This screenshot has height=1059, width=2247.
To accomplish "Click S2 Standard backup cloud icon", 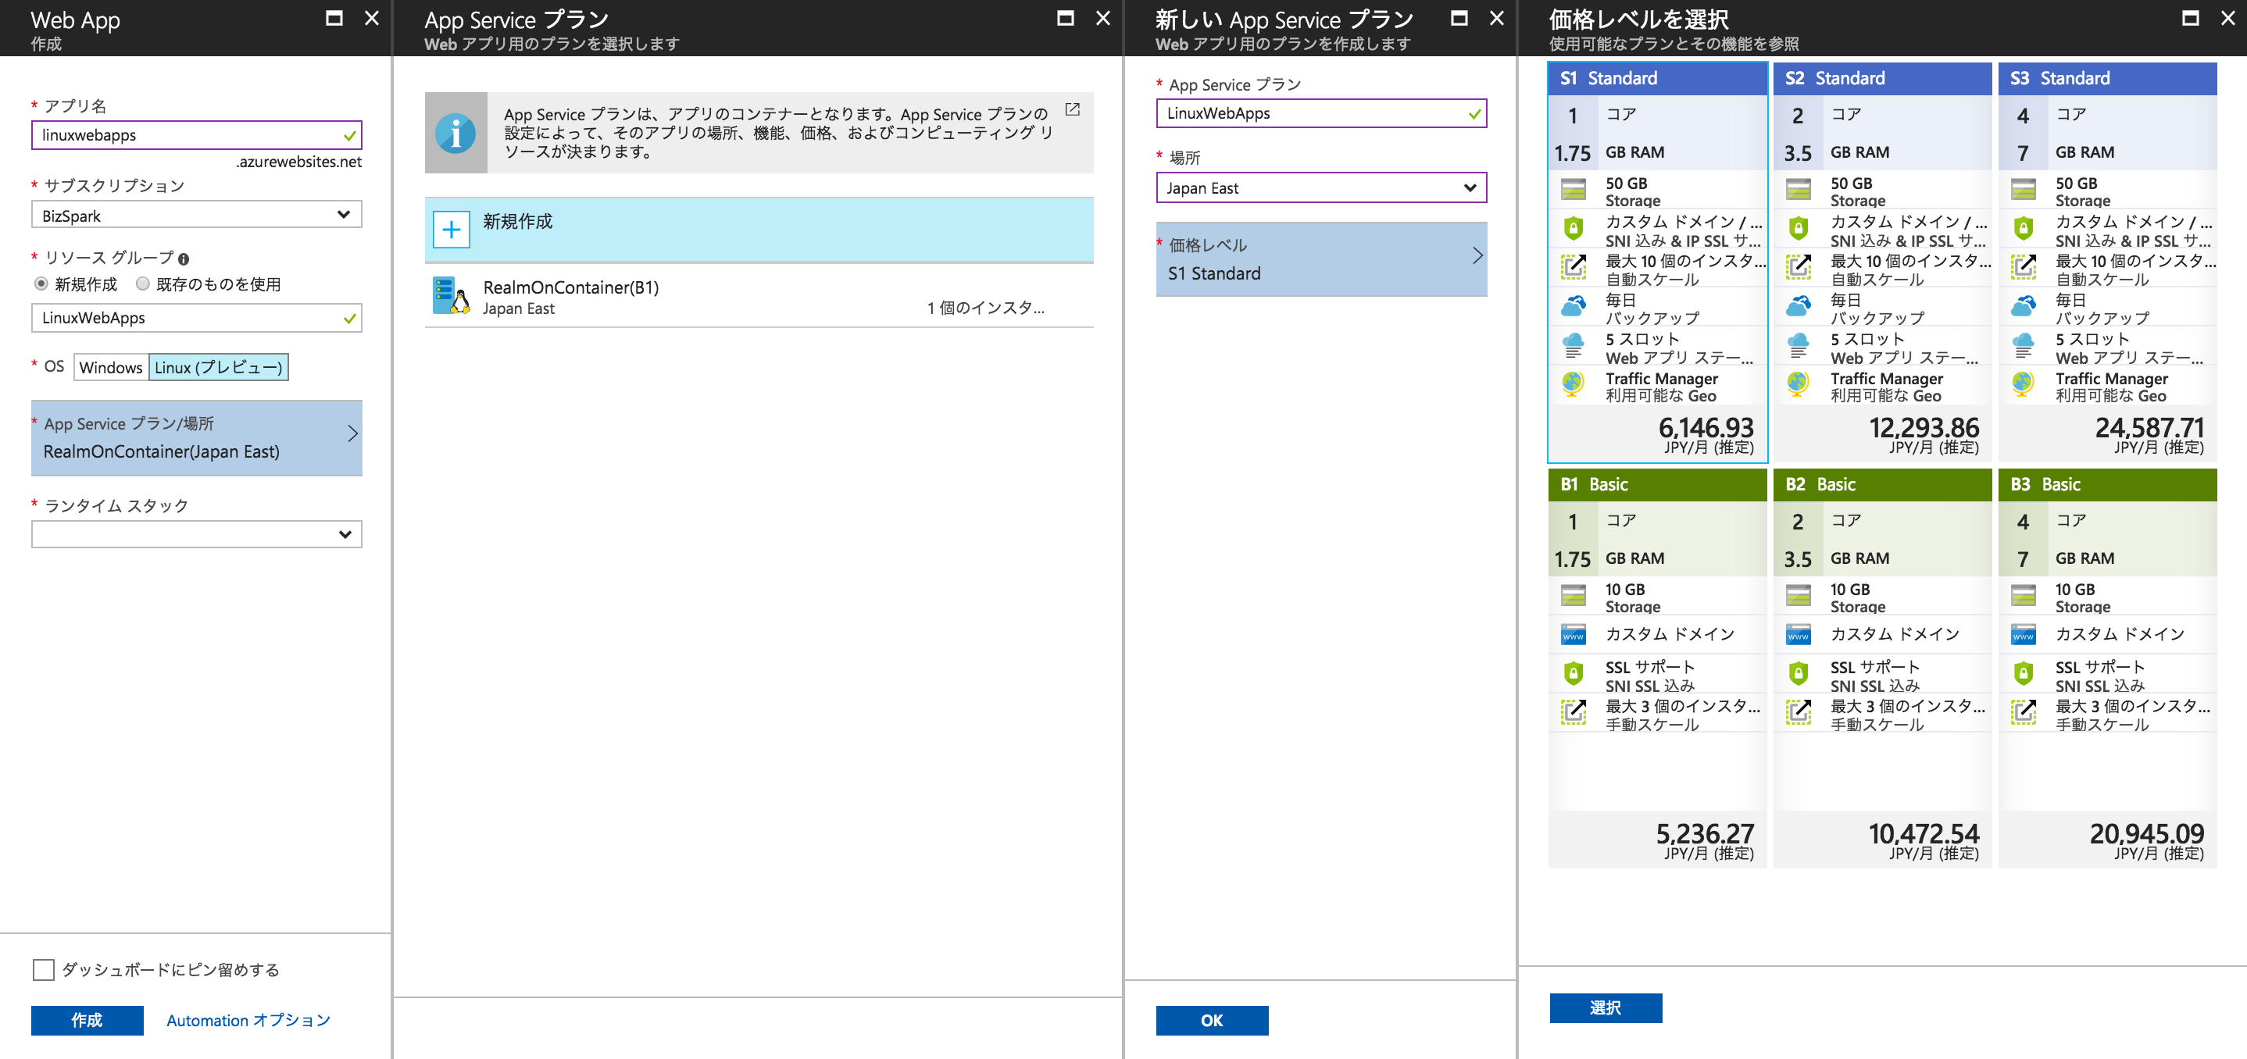I will point(1798,307).
